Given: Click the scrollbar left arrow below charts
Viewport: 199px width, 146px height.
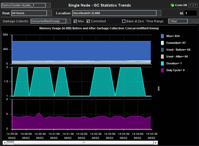Looking at the screenshot, I should point(4,143).
